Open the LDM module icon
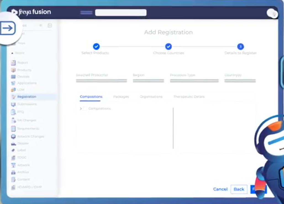This screenshot has width=284, height=204. coord(13,89)
